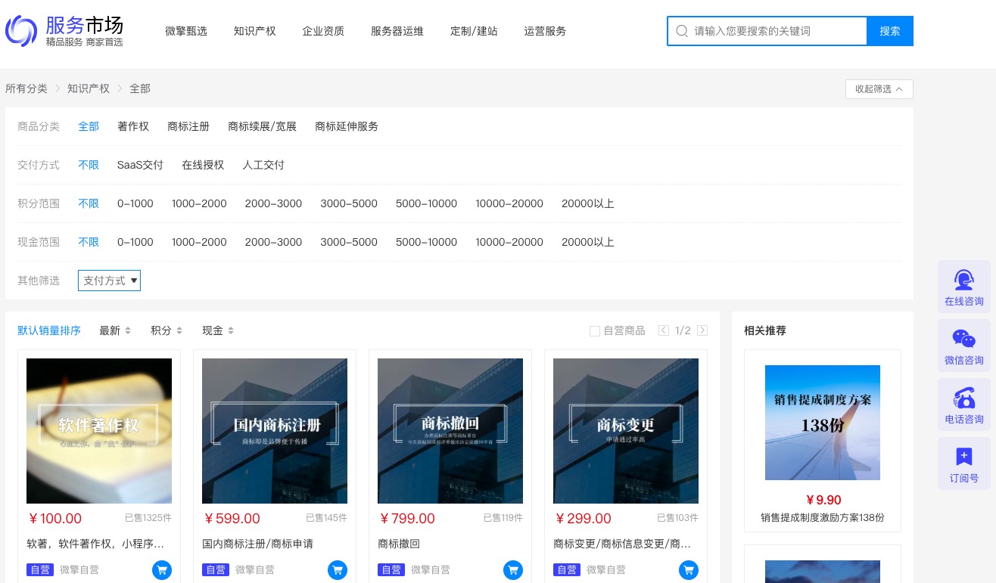Screen dimensions: 996x583
Task: Open 运营服务 in top navigation
Action: (x=545, y=31)
